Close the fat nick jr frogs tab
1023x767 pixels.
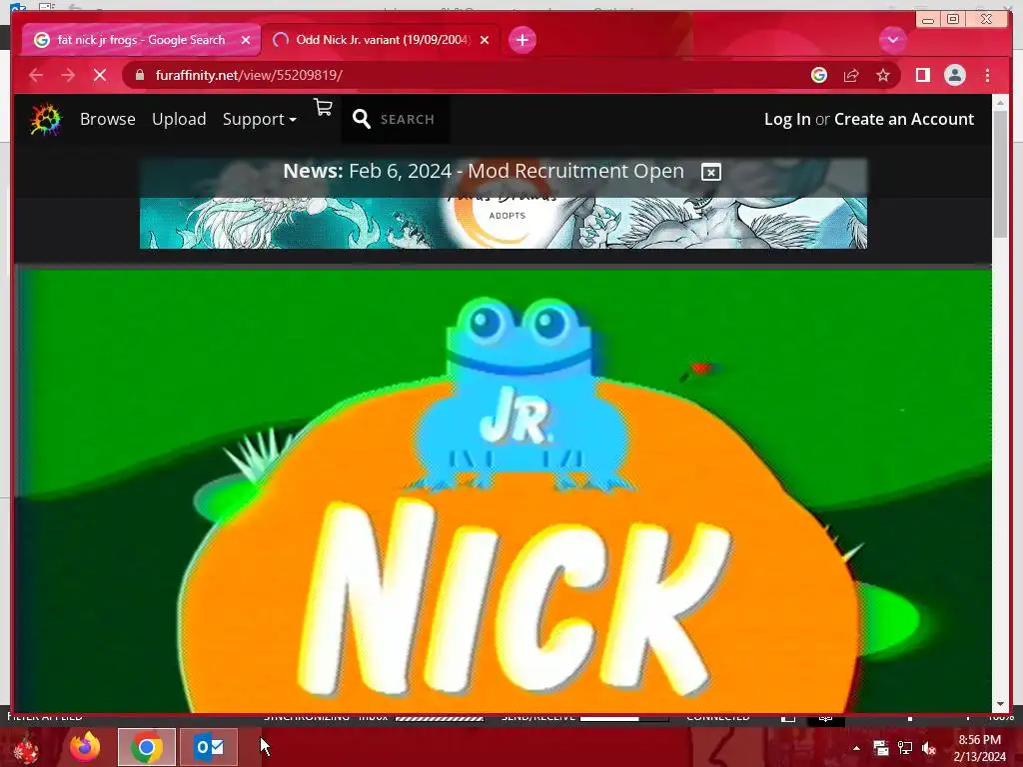tap(246, 40)
